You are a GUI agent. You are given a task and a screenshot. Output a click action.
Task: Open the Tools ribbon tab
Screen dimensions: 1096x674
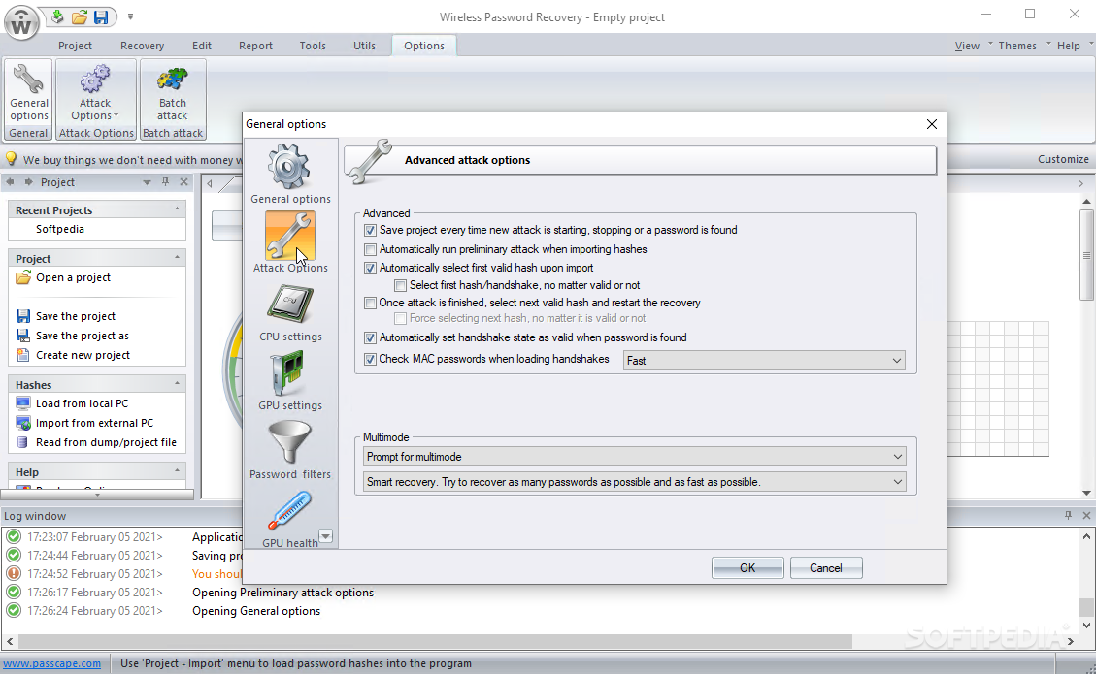click(313, 46)
